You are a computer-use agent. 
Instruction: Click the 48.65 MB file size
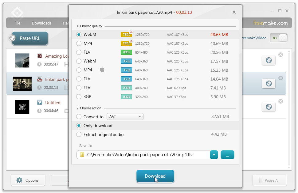[x=219, y=35]
